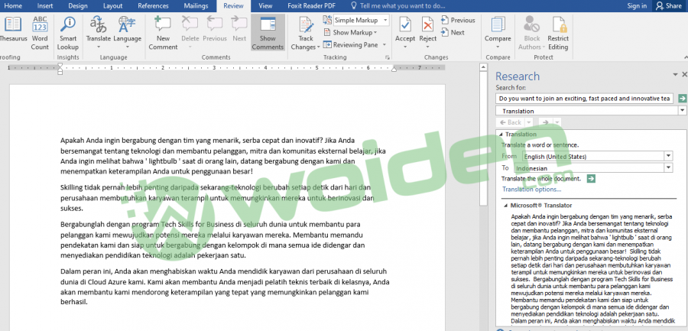The image size is (688, 331).
Task: Click the Search for text field
Action: pos(585,99)
